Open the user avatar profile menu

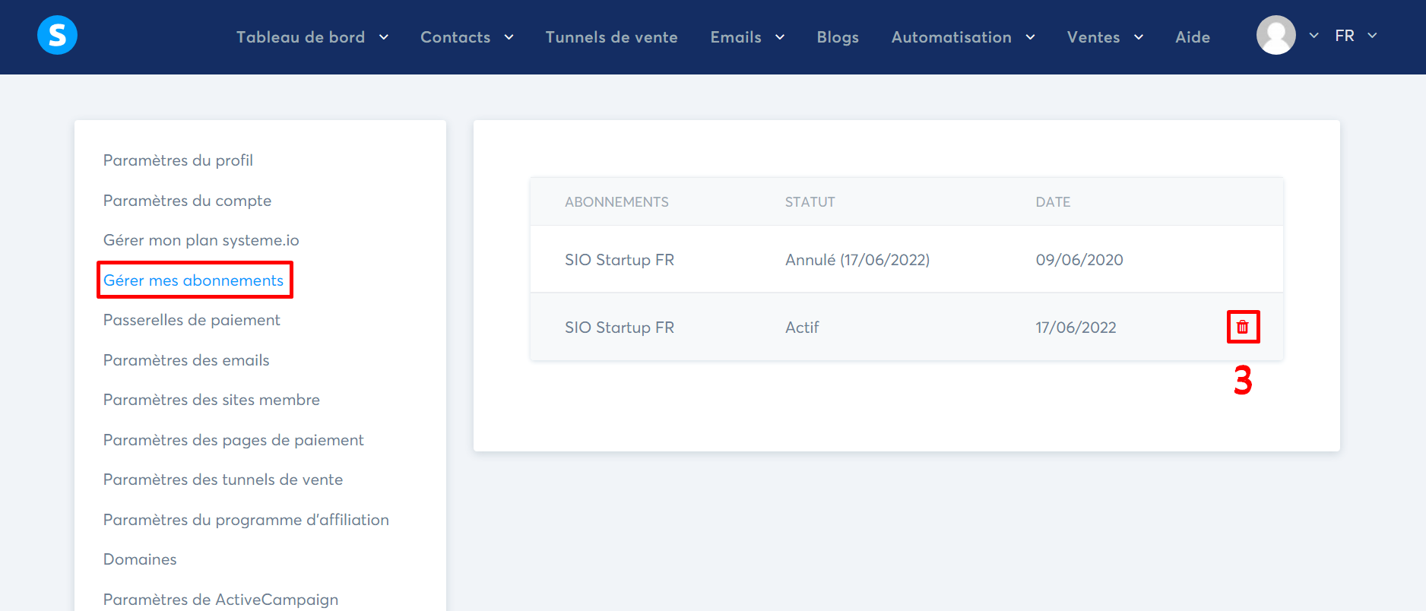tap(1276, 35)
